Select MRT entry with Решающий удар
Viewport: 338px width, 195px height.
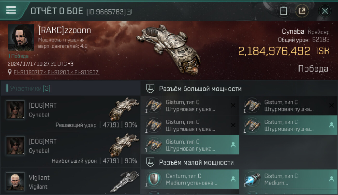(70, 113)
